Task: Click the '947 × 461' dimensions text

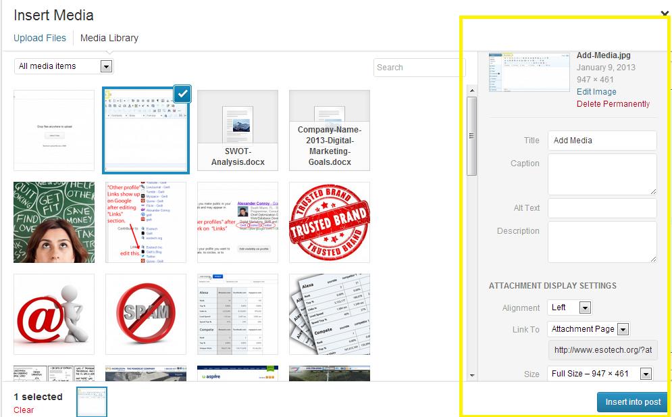Action: click(595, 79)
